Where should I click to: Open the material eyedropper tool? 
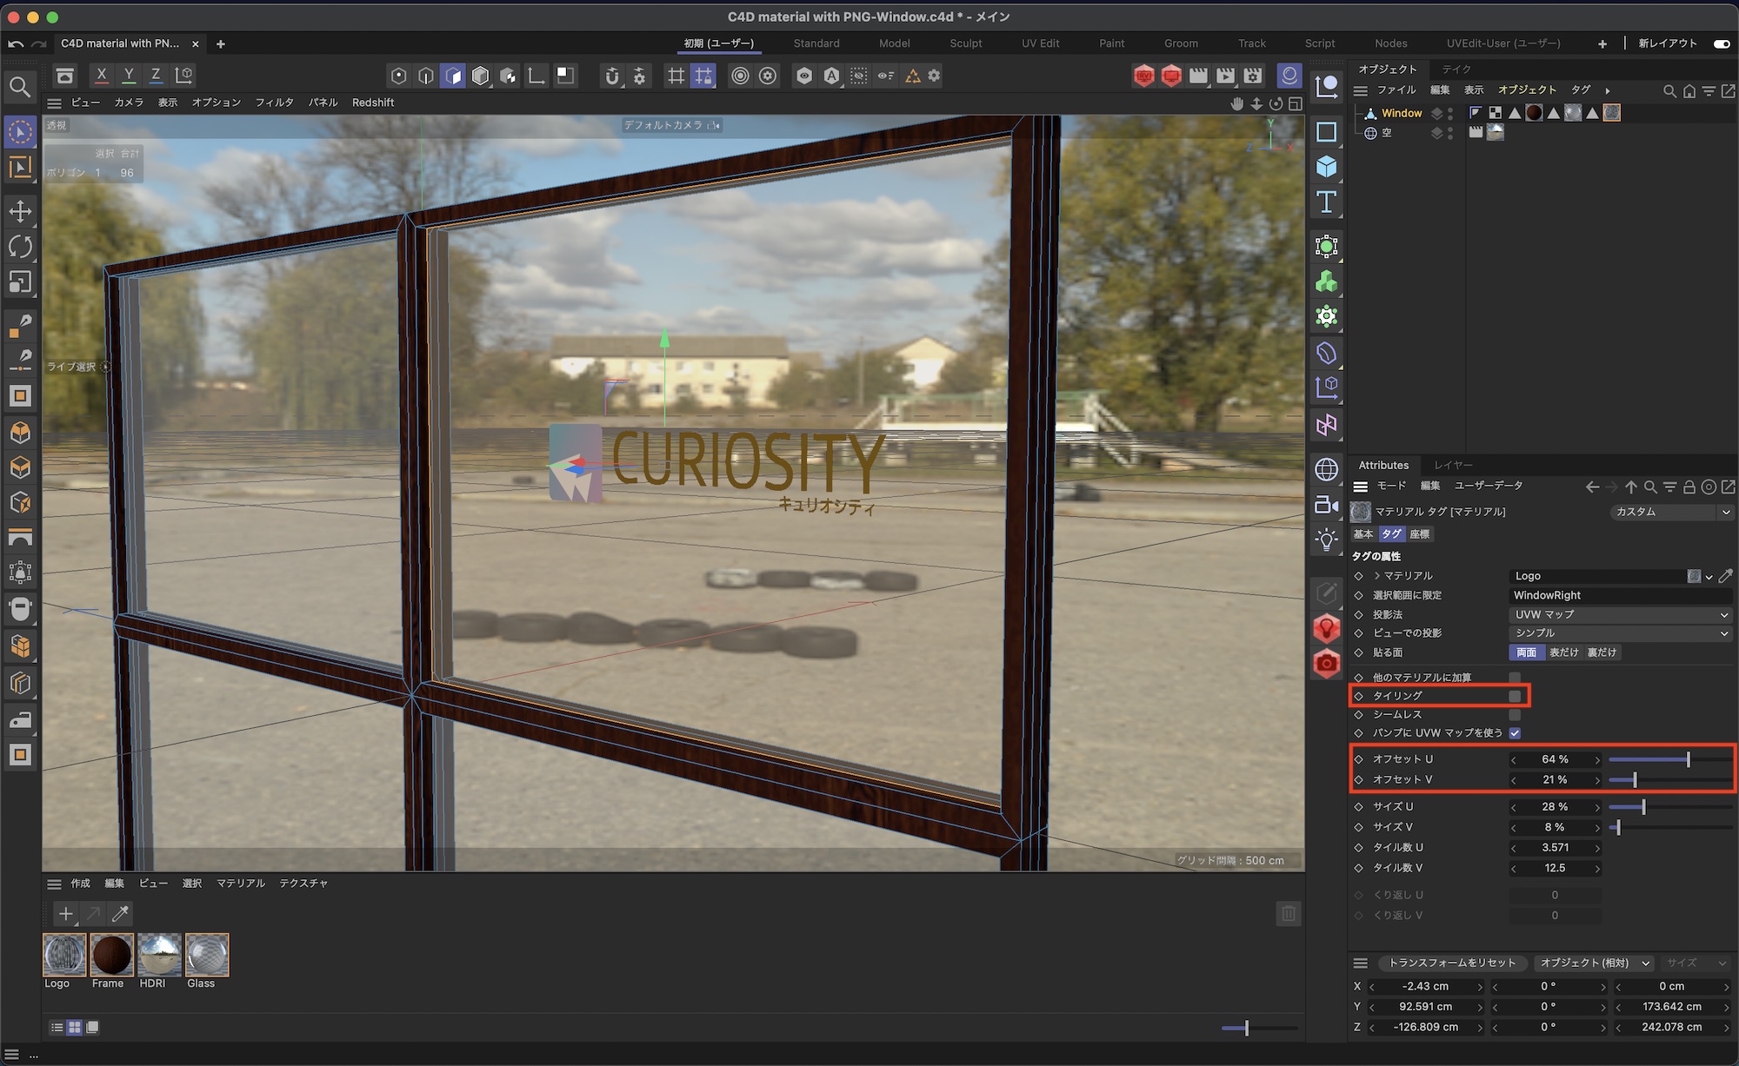[x=121, y=913]
